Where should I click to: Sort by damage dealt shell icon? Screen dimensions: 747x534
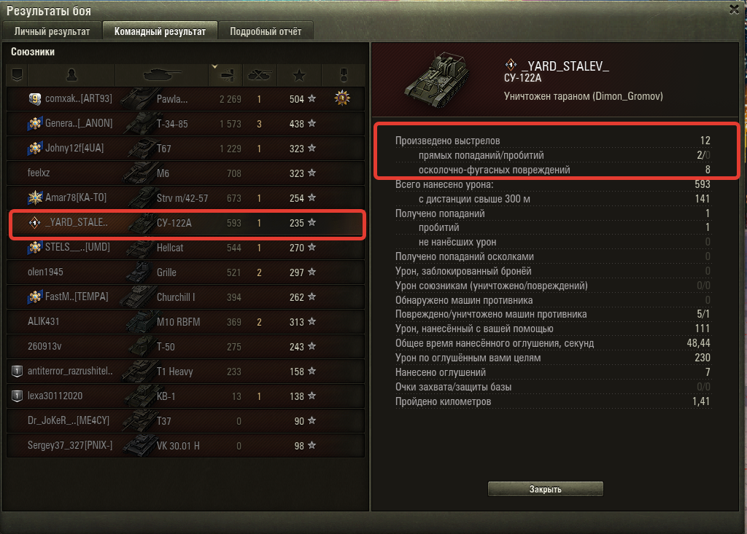pos(227,75)
